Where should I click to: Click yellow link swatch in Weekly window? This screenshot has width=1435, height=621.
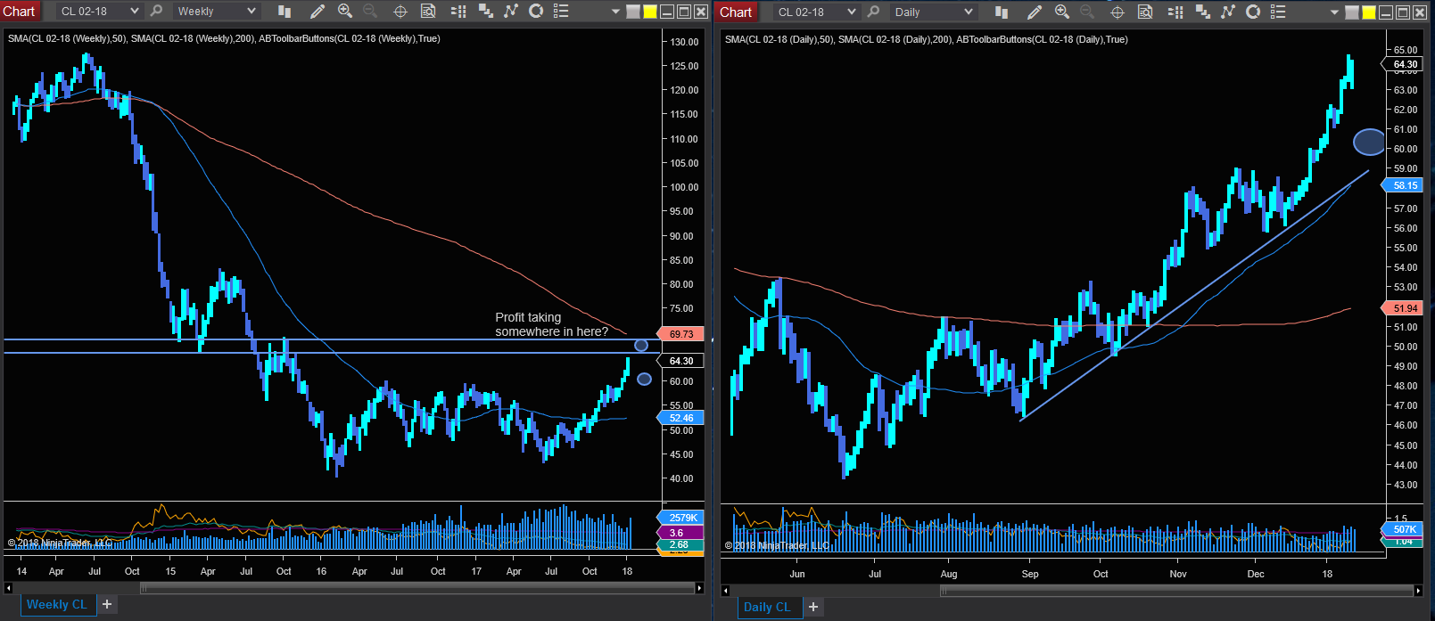[x=650, y=12]
